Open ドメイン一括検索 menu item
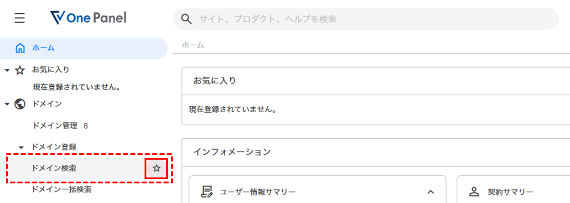Image resolution: width=570 pixels, height=203 pixels. click(62, 189)
